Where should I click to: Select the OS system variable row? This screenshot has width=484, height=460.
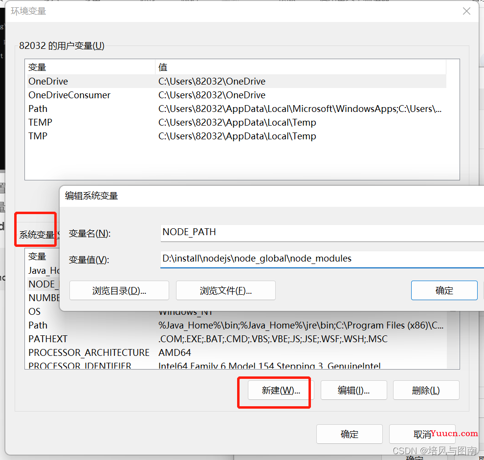[x=237, y=311]
